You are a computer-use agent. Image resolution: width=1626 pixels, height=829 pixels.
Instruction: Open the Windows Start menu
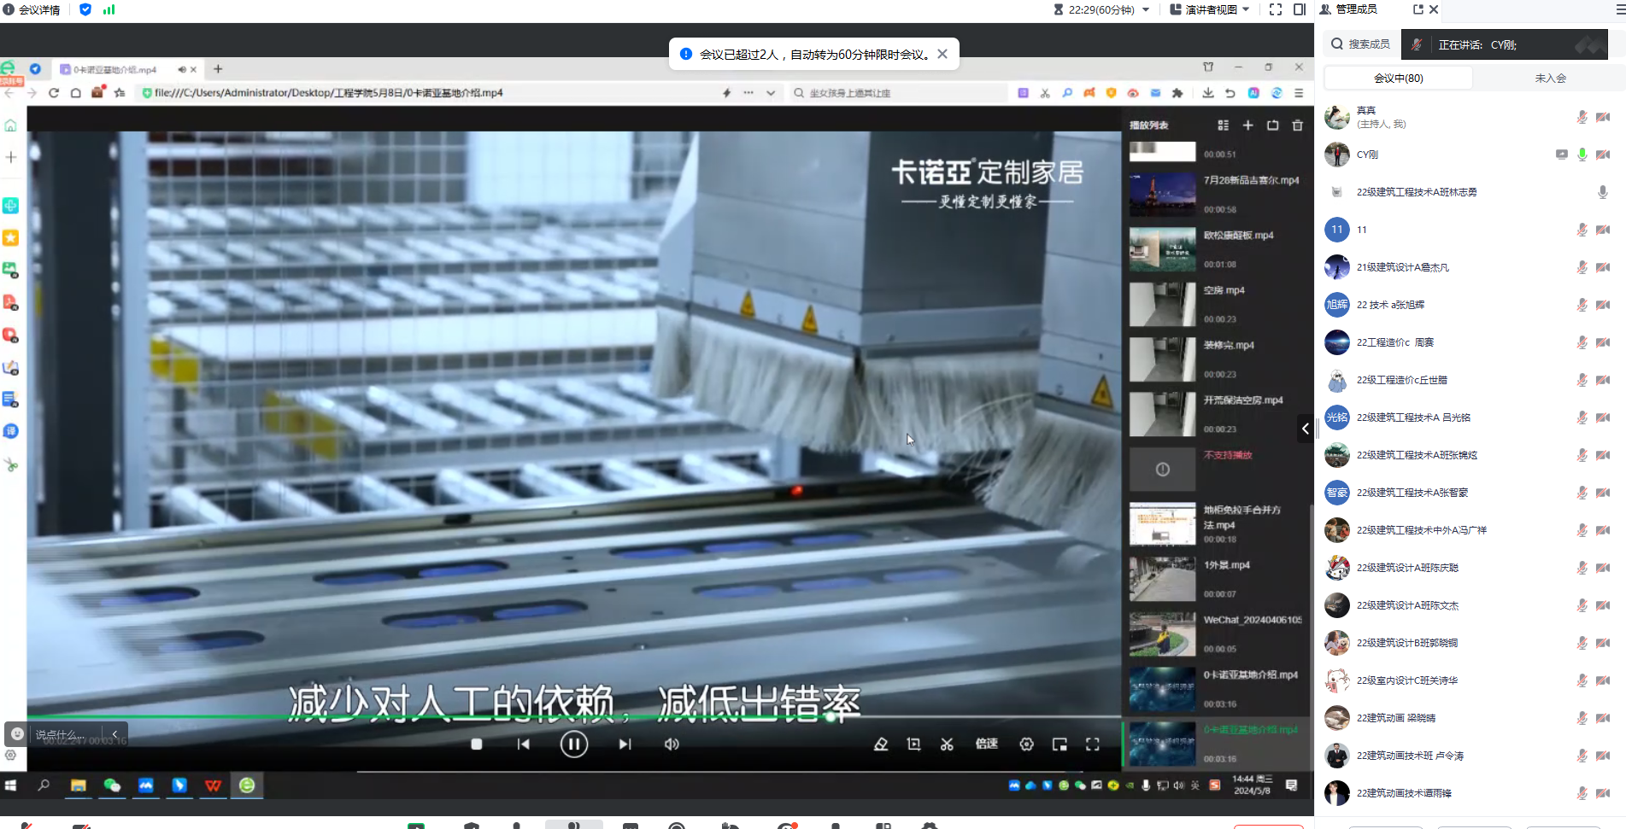(x=11, y=785)
